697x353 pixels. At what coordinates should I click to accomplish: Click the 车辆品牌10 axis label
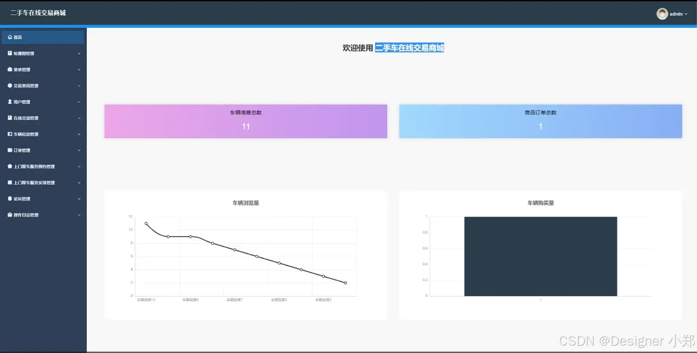click(x=146, y=300)
